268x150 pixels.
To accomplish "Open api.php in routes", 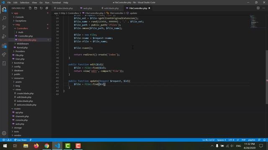I will (x=19, y=112).
